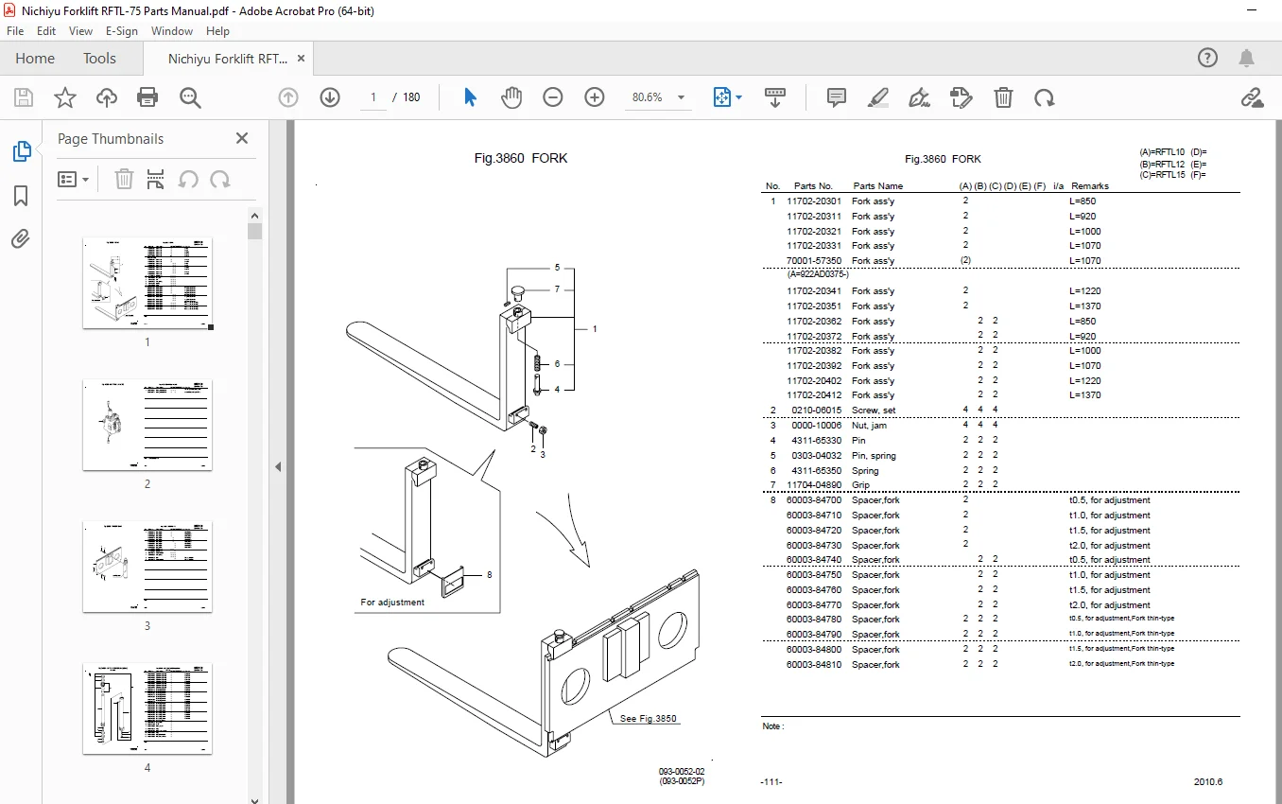
Task: Select page 4 thumbnail
Action: (147, 708)
